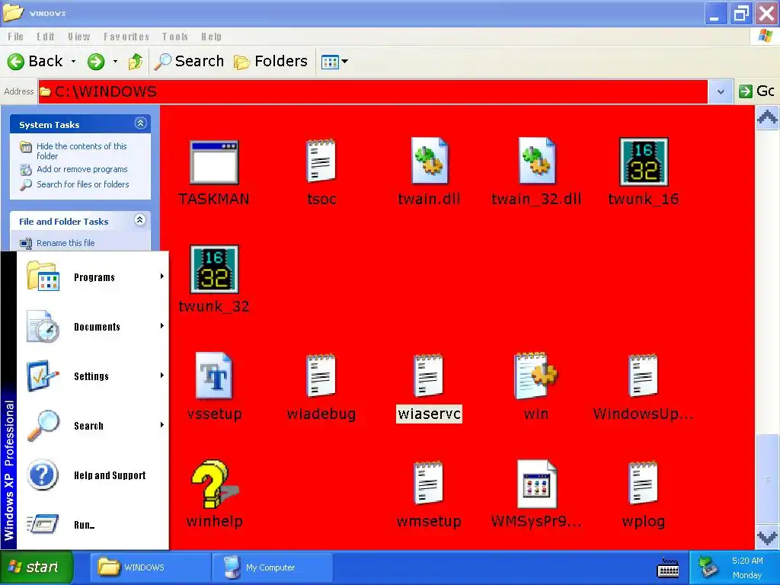Click the scrollbar down arrow

click(x=767, y=537)
